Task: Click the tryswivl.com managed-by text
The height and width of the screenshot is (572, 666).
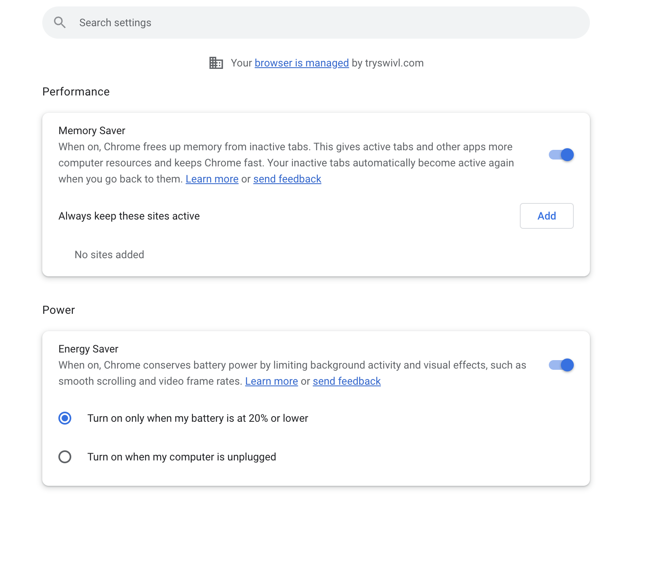Action: (x=394, y=63)
